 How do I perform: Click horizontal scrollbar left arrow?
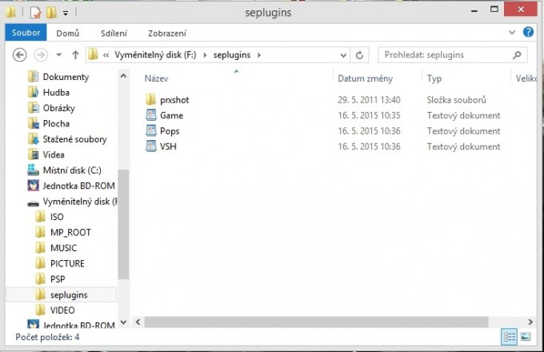point(138,322)
